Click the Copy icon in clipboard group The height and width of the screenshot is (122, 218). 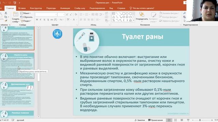(x=6, y=17)
